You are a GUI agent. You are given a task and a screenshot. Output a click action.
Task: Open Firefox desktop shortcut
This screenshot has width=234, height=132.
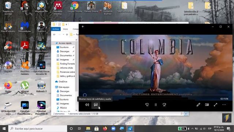(8, 87)
